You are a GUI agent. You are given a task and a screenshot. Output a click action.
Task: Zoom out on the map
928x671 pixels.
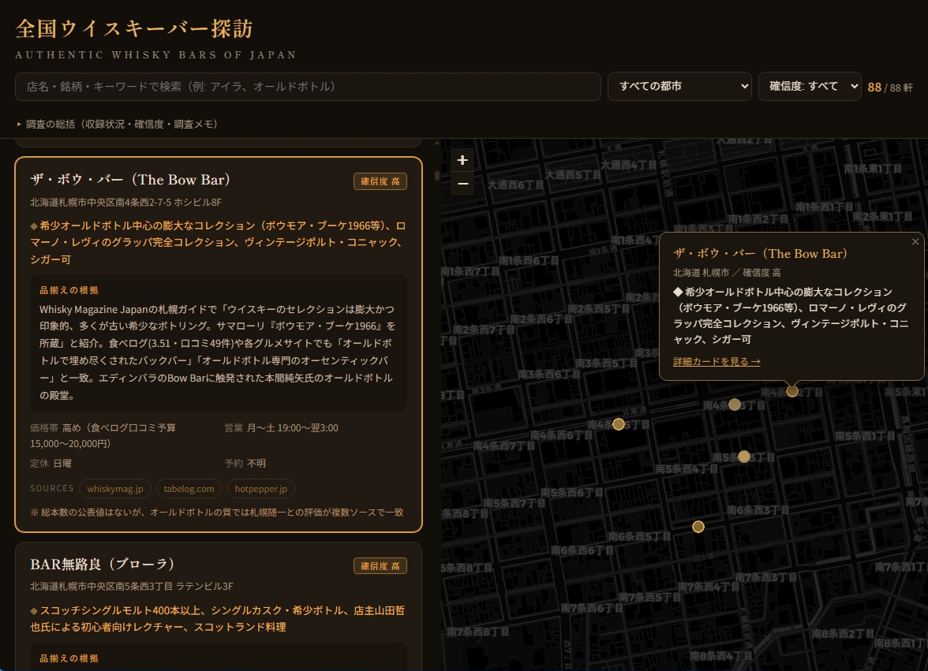point(462,183)
